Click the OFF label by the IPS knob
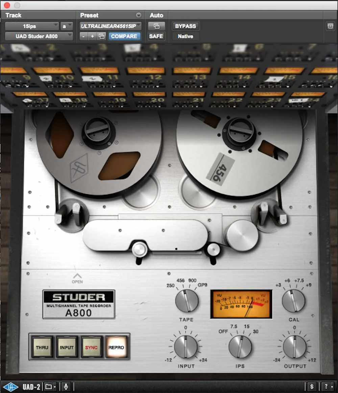Image resolution: width=338 pixels, height=393 pixels. [223, 331]
